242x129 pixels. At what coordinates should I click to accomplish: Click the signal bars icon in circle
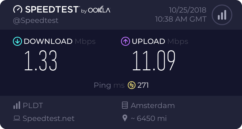pos(222,15)
